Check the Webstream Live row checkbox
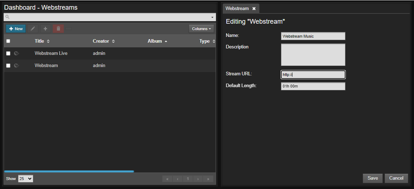414x189 pixels. [8, 53]
